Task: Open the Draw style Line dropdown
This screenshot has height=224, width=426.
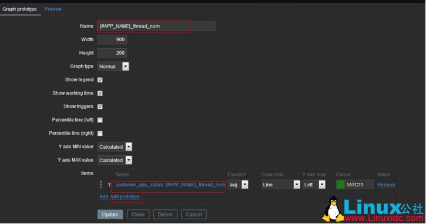Action: pyautogui.click(x=280, y=185)
